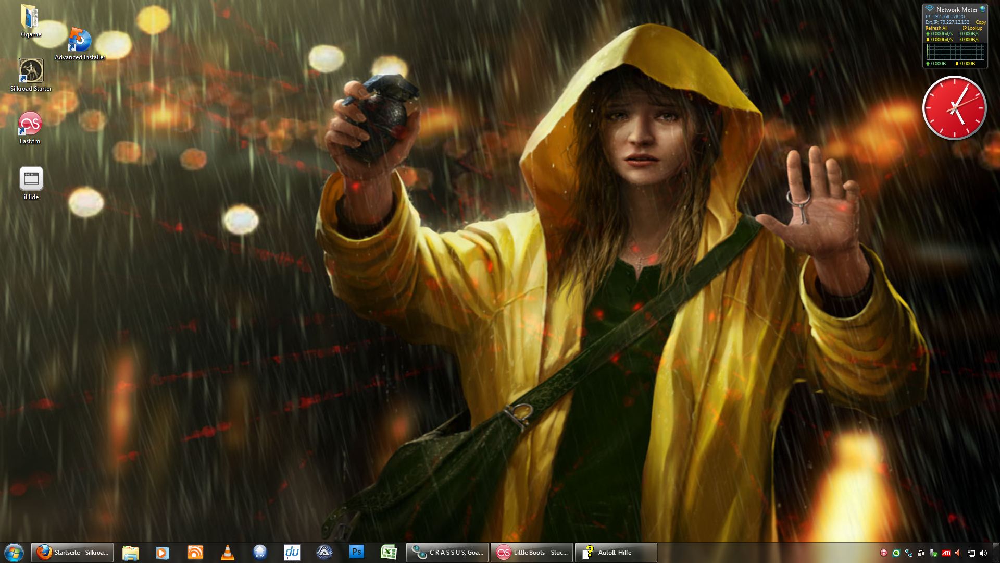Open VLC media player from taskbar
This screenshot has width=1000, height=563.
tap(228, 553)
